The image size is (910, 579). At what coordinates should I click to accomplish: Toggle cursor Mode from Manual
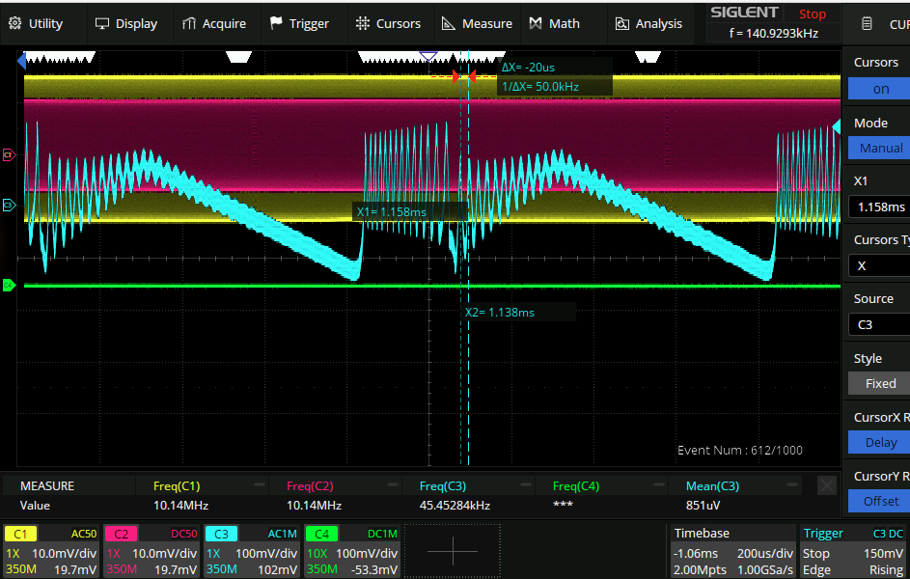point(879,148)
